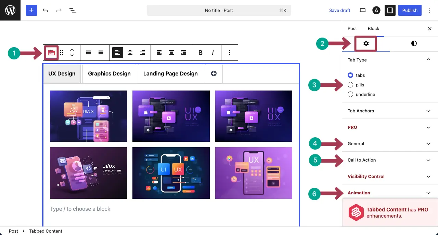Select the pills radio option

click(x=350, y=85)
